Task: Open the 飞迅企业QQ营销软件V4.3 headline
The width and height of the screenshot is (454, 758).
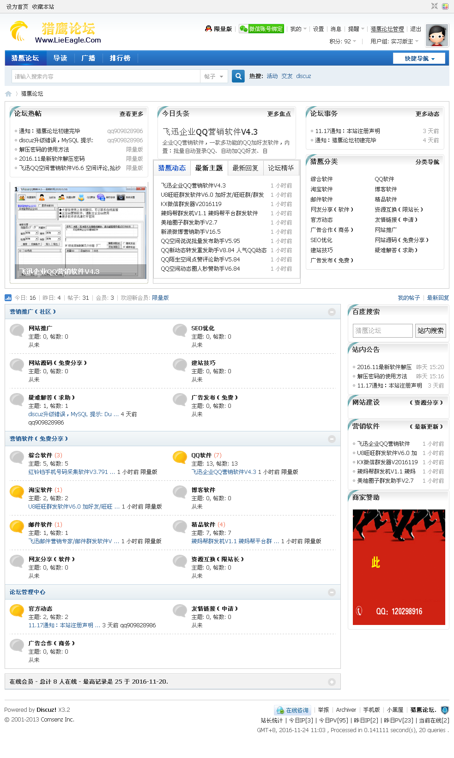Action: (210, 132)
